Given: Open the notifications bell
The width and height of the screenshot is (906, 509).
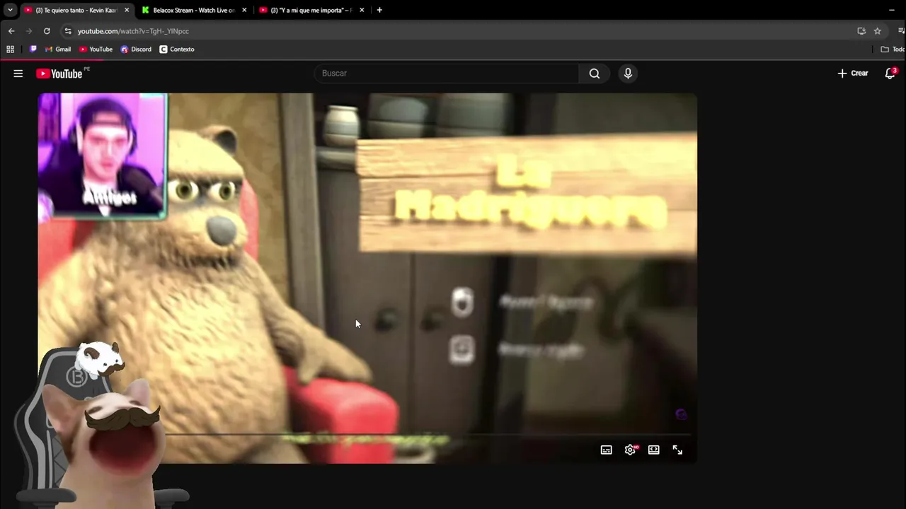Looking at the screenshot, I should tap(890, 74).
